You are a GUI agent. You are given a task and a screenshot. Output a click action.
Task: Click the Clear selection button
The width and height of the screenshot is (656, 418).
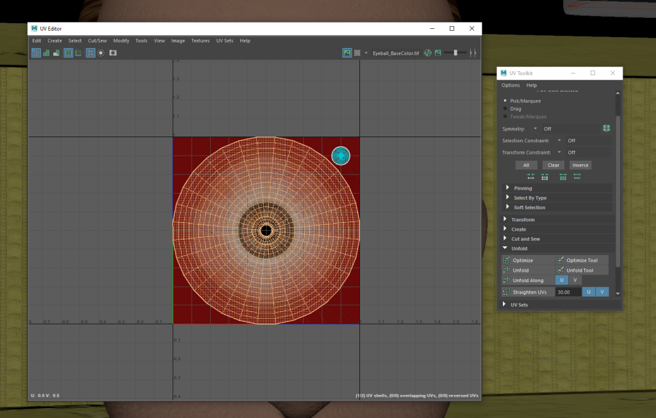tap(553, 165)
